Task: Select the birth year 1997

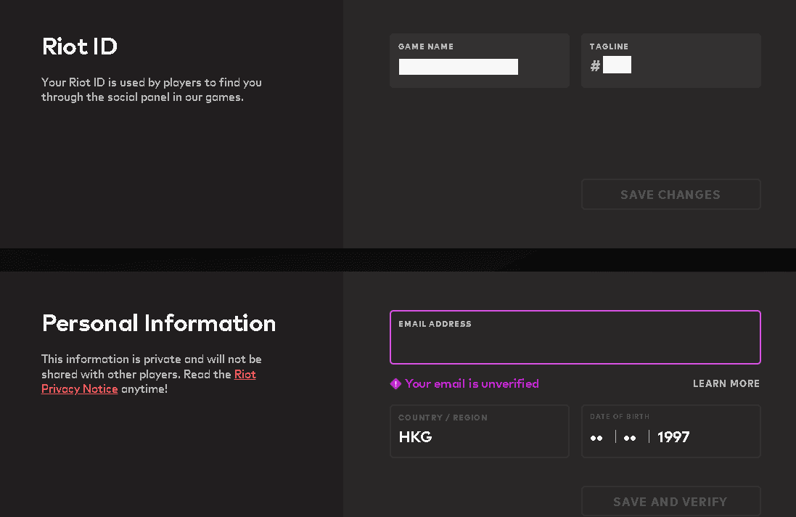Action: point(673,437)
